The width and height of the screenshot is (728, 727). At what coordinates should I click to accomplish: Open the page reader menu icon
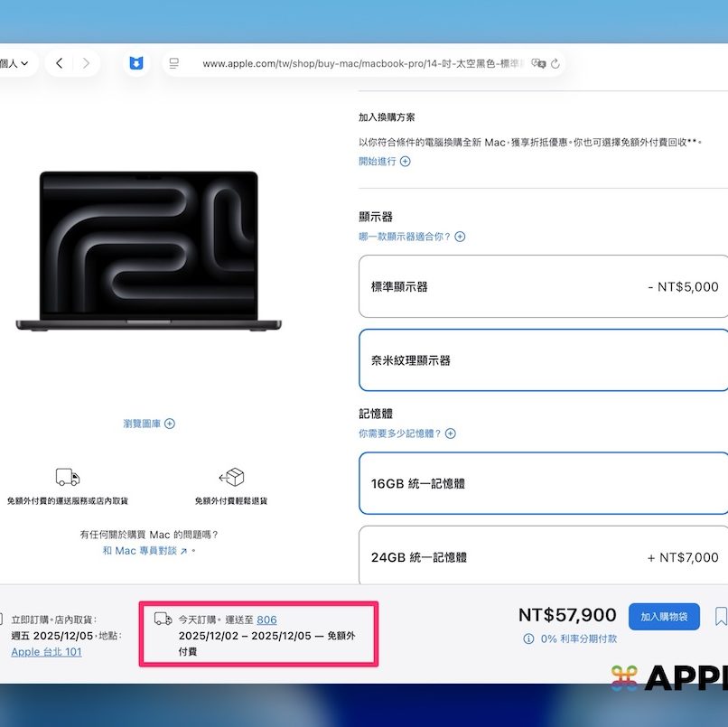click(174, 63)
